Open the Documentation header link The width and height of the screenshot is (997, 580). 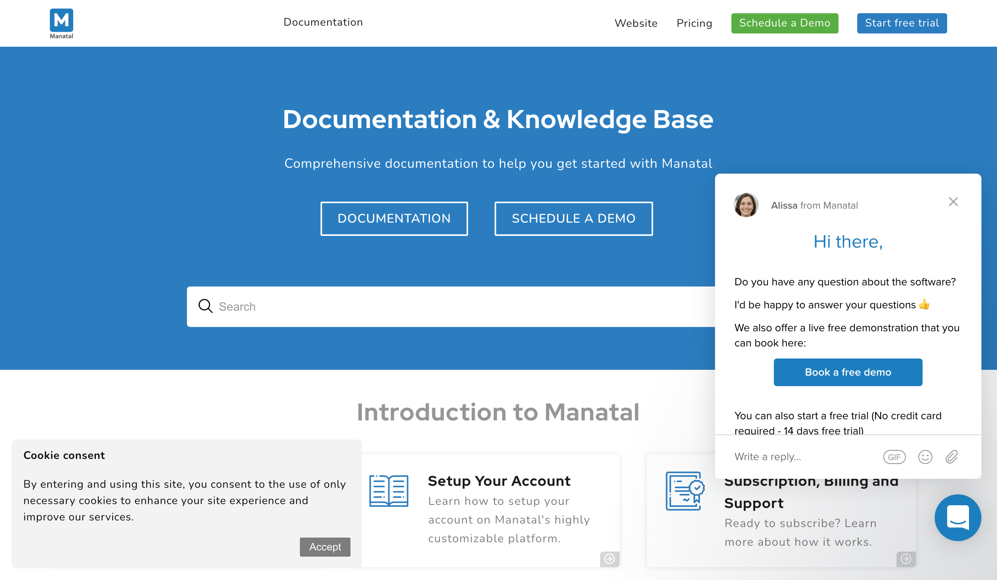[323, 22]
